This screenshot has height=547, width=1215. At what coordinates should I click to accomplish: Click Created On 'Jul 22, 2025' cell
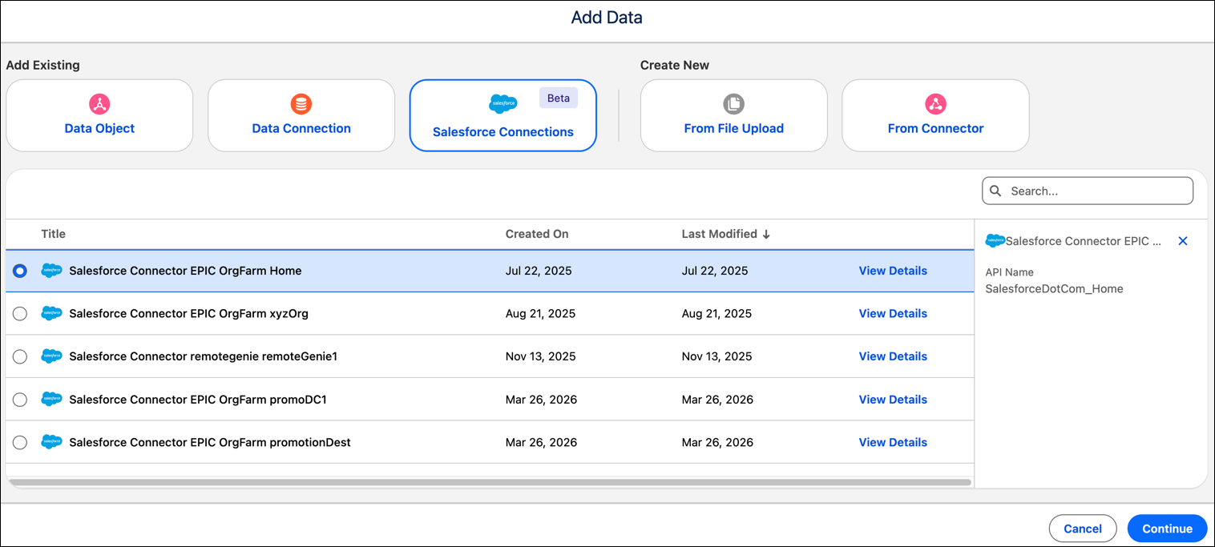click(539, 271)
